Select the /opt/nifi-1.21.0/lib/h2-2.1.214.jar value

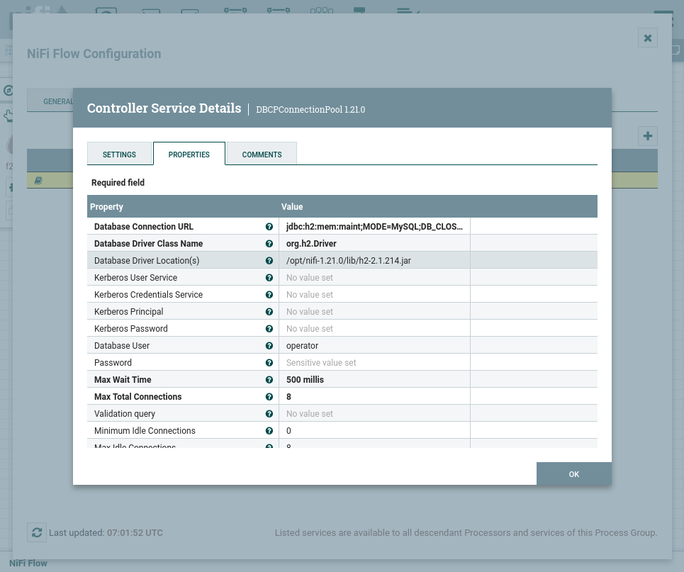374,260
